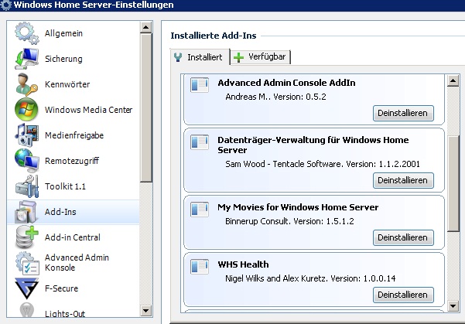Open Windows Media Center settings
This screenshot has height=324, width=465.
74,110
